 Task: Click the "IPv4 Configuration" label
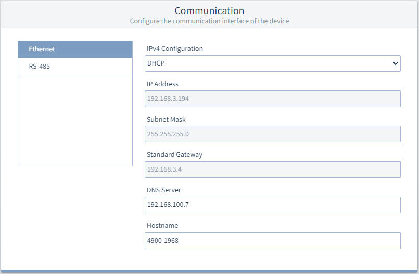point(175,49)
